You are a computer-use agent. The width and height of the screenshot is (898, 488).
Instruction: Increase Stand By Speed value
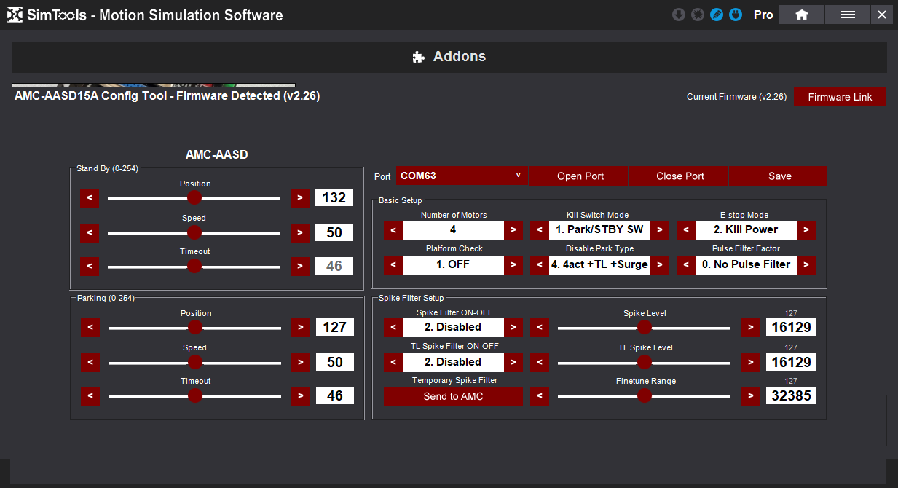(x=300, y=232)
